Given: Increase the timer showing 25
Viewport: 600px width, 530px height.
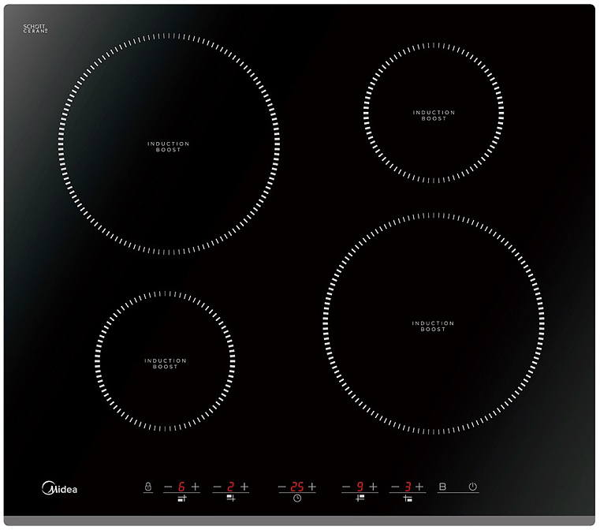Looking at the screenshot, I should (x=312, y=487).
